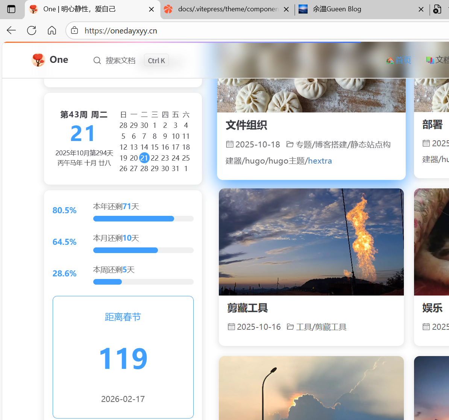
Task: Open the flame sunset photo thumbnail
Action: (311, 242)
